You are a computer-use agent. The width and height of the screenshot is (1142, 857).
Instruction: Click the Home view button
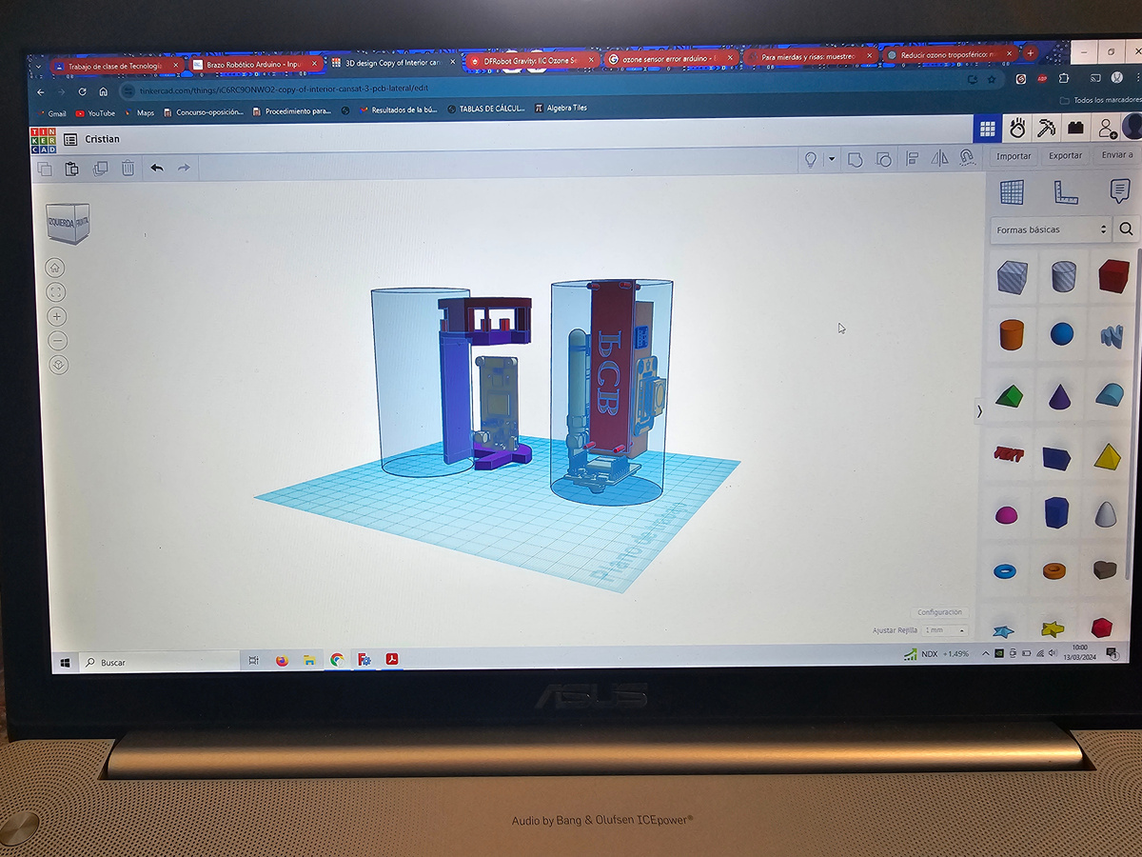[x=56, y=268]
